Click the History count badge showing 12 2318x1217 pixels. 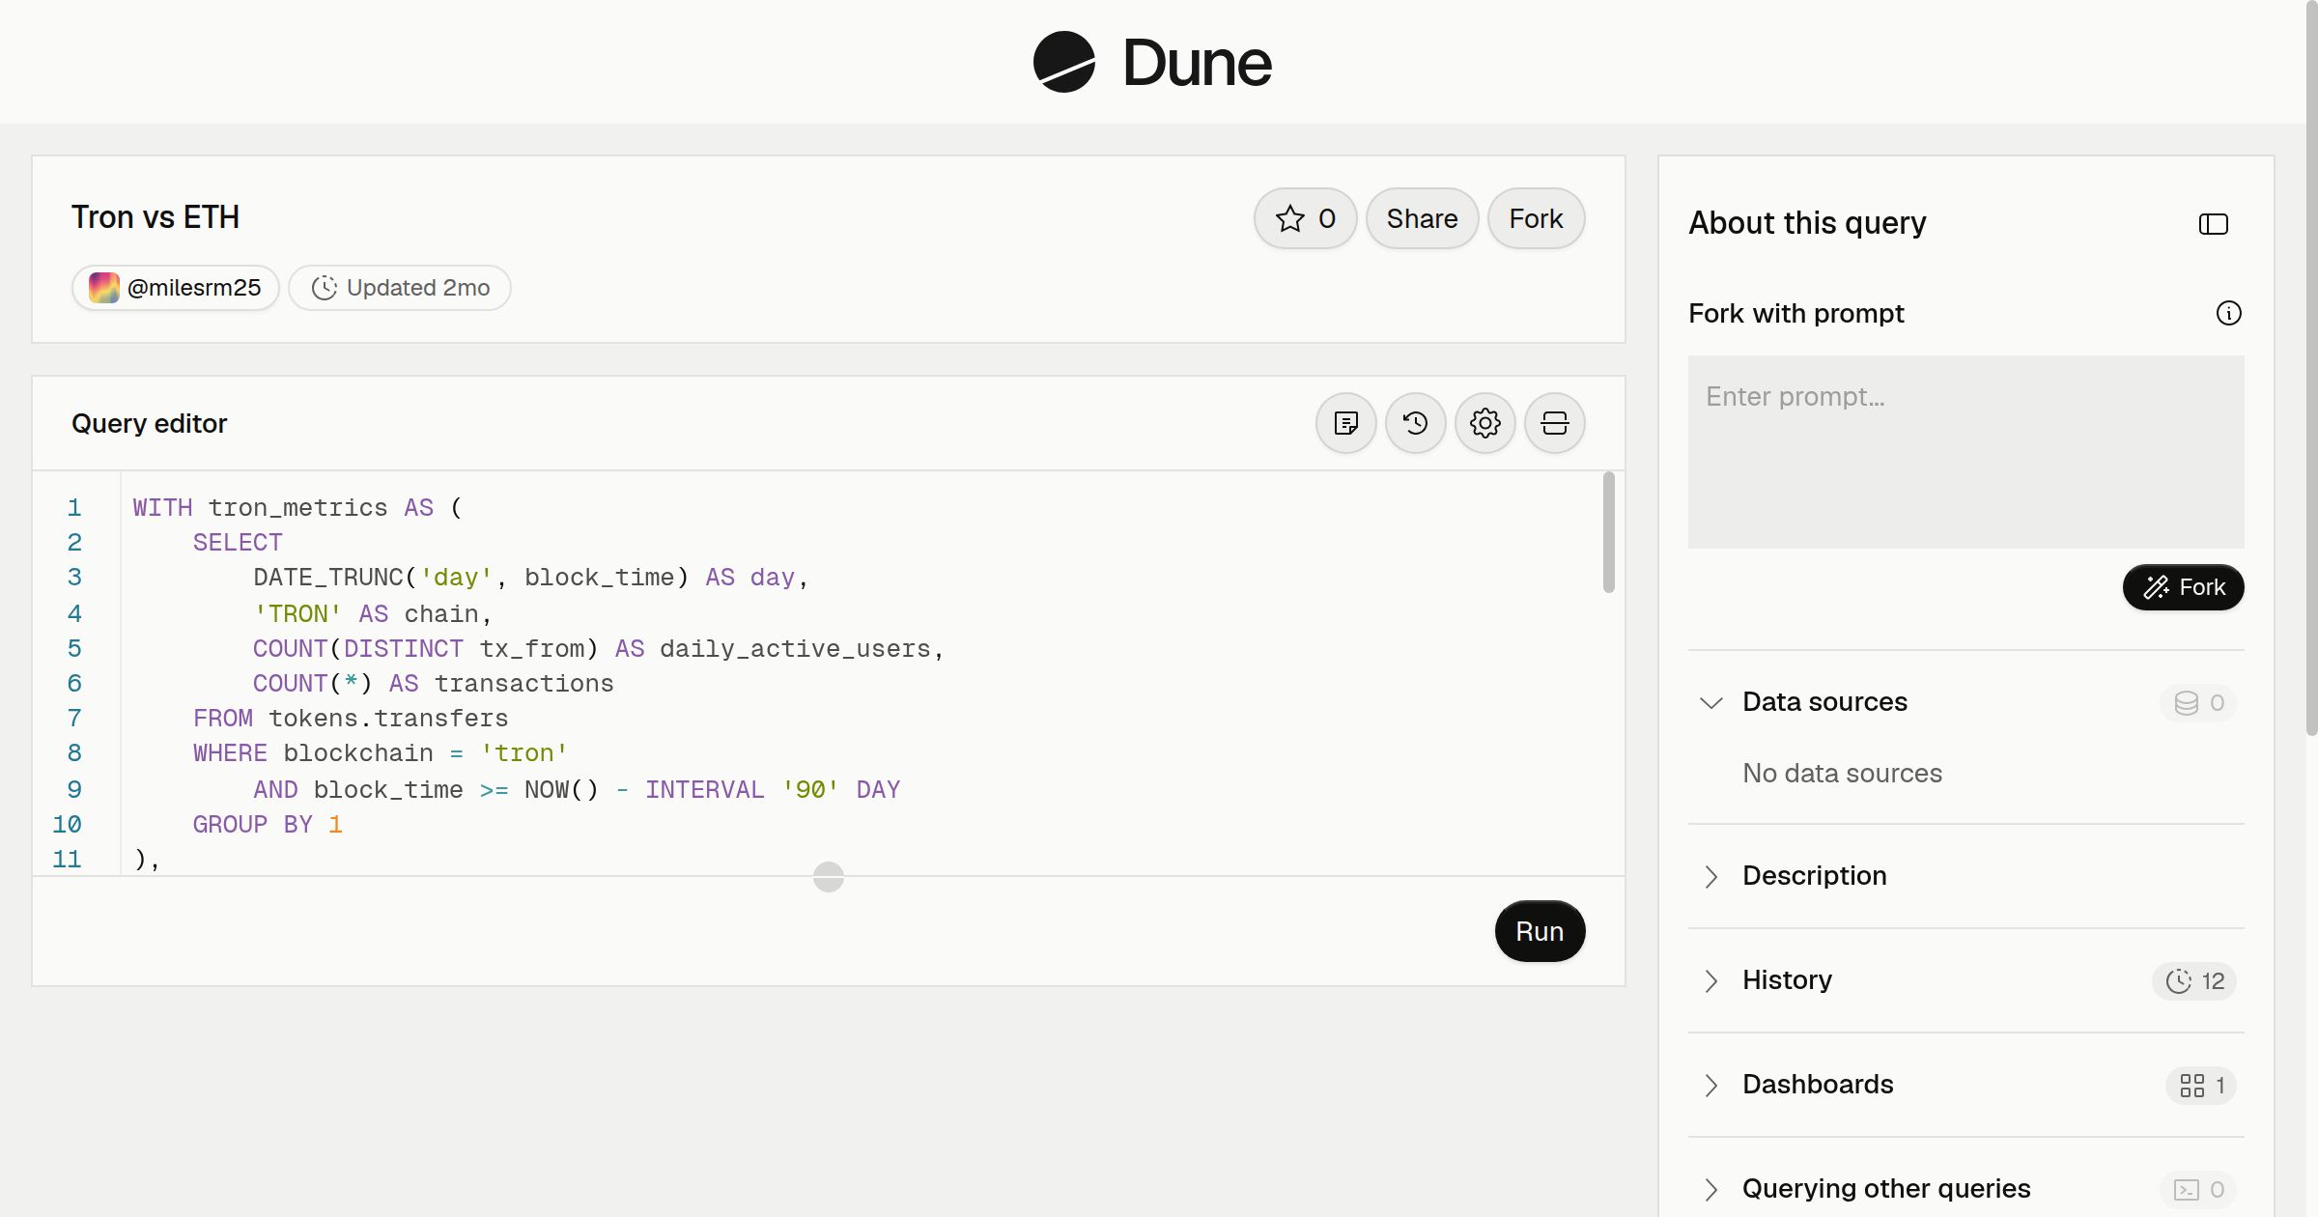2194,980
